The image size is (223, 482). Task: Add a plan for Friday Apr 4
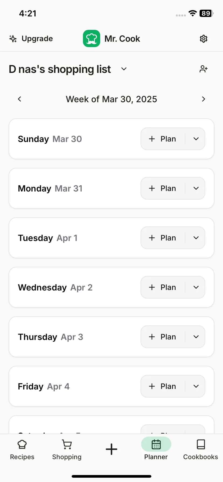163,386
